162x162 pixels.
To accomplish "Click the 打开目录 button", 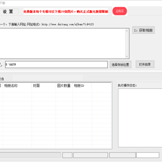I will [x=145, y=64].
